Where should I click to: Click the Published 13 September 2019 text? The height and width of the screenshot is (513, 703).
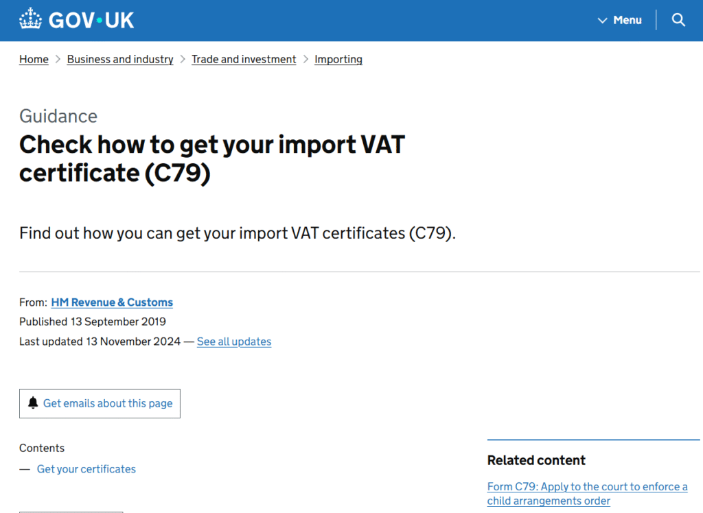pyautogui.click(x=93, y=322)
